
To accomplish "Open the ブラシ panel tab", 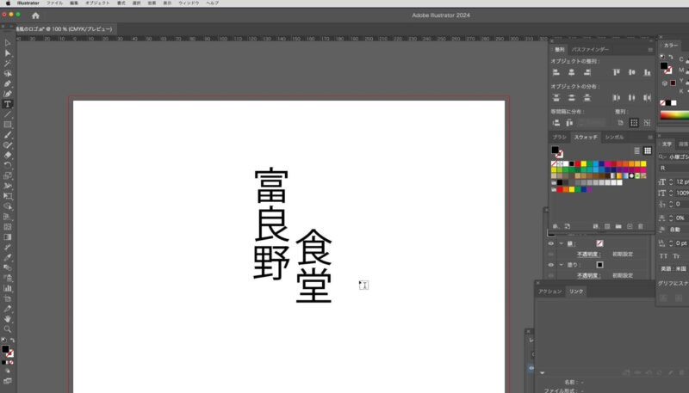I will click(559, 137).
